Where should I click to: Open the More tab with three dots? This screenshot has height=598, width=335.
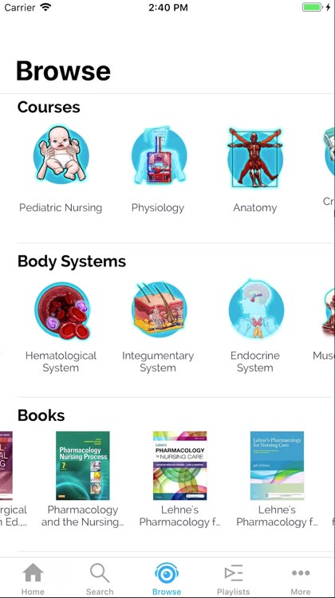click(x=301, y=579)
